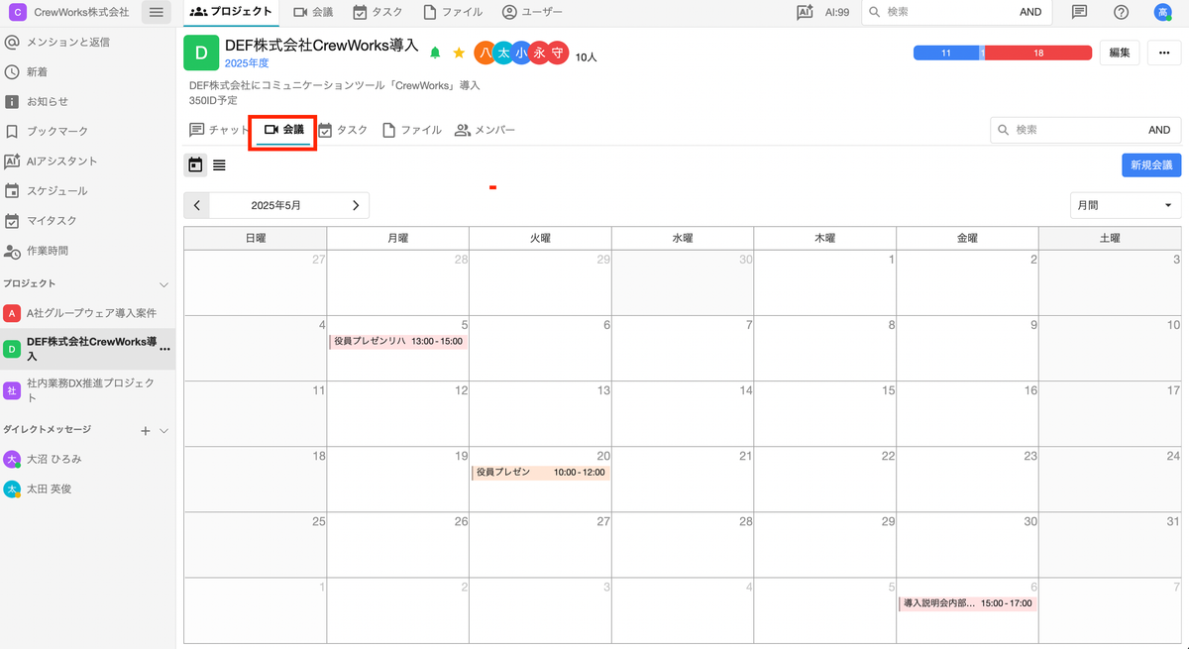Toggle the yellow favorite star

[459, 53]
